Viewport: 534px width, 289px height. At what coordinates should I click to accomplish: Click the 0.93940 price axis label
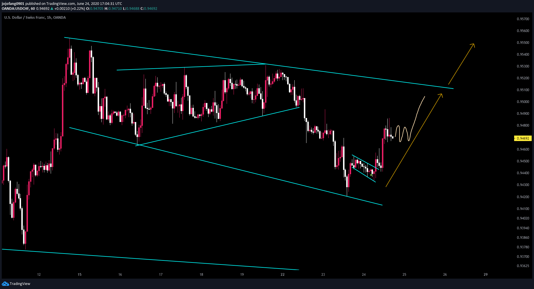pos(523,228)
